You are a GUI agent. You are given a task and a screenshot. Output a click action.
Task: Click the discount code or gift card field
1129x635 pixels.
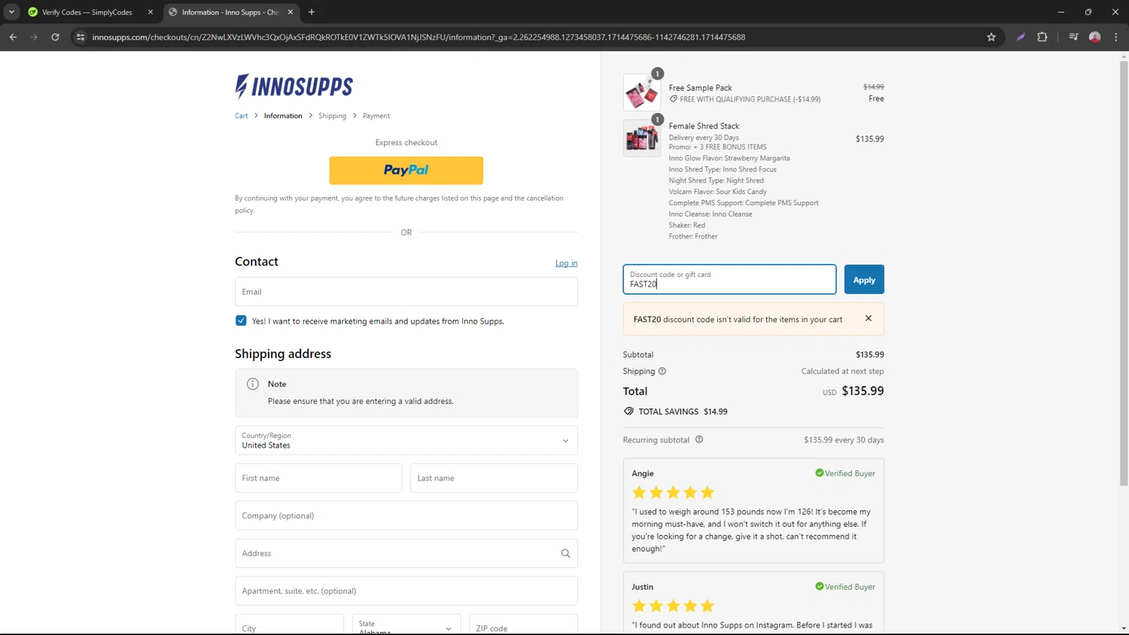click(729, 279)
